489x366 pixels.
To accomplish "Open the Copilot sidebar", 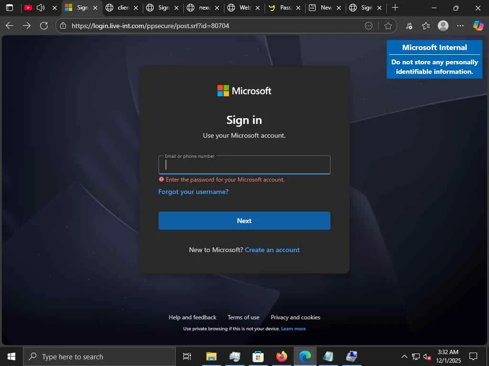I will (478, 26).
